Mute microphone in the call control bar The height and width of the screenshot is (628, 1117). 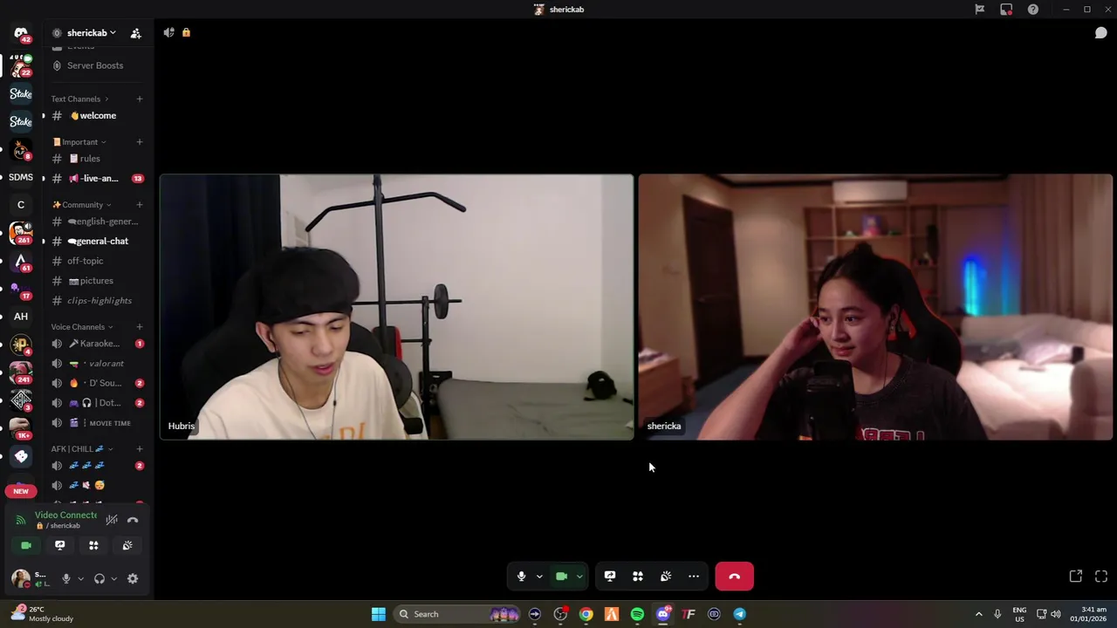click(x=521, y=577)
